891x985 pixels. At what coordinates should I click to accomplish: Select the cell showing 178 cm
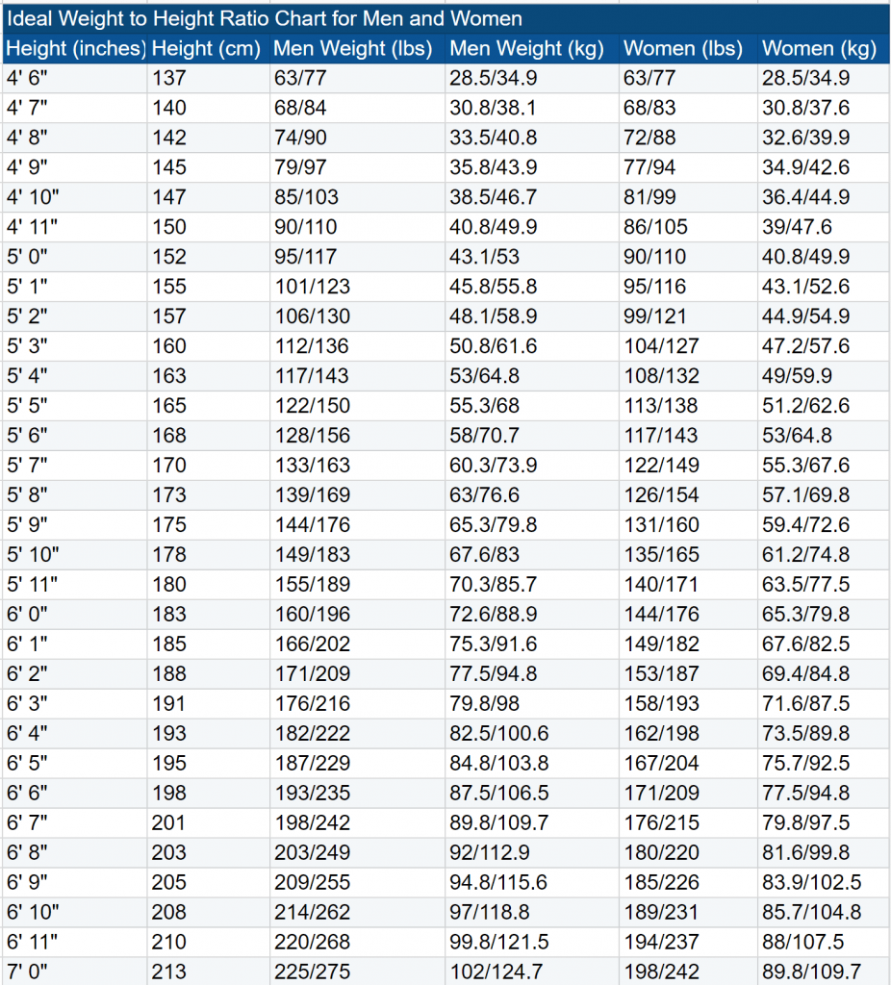coord(209,555)
